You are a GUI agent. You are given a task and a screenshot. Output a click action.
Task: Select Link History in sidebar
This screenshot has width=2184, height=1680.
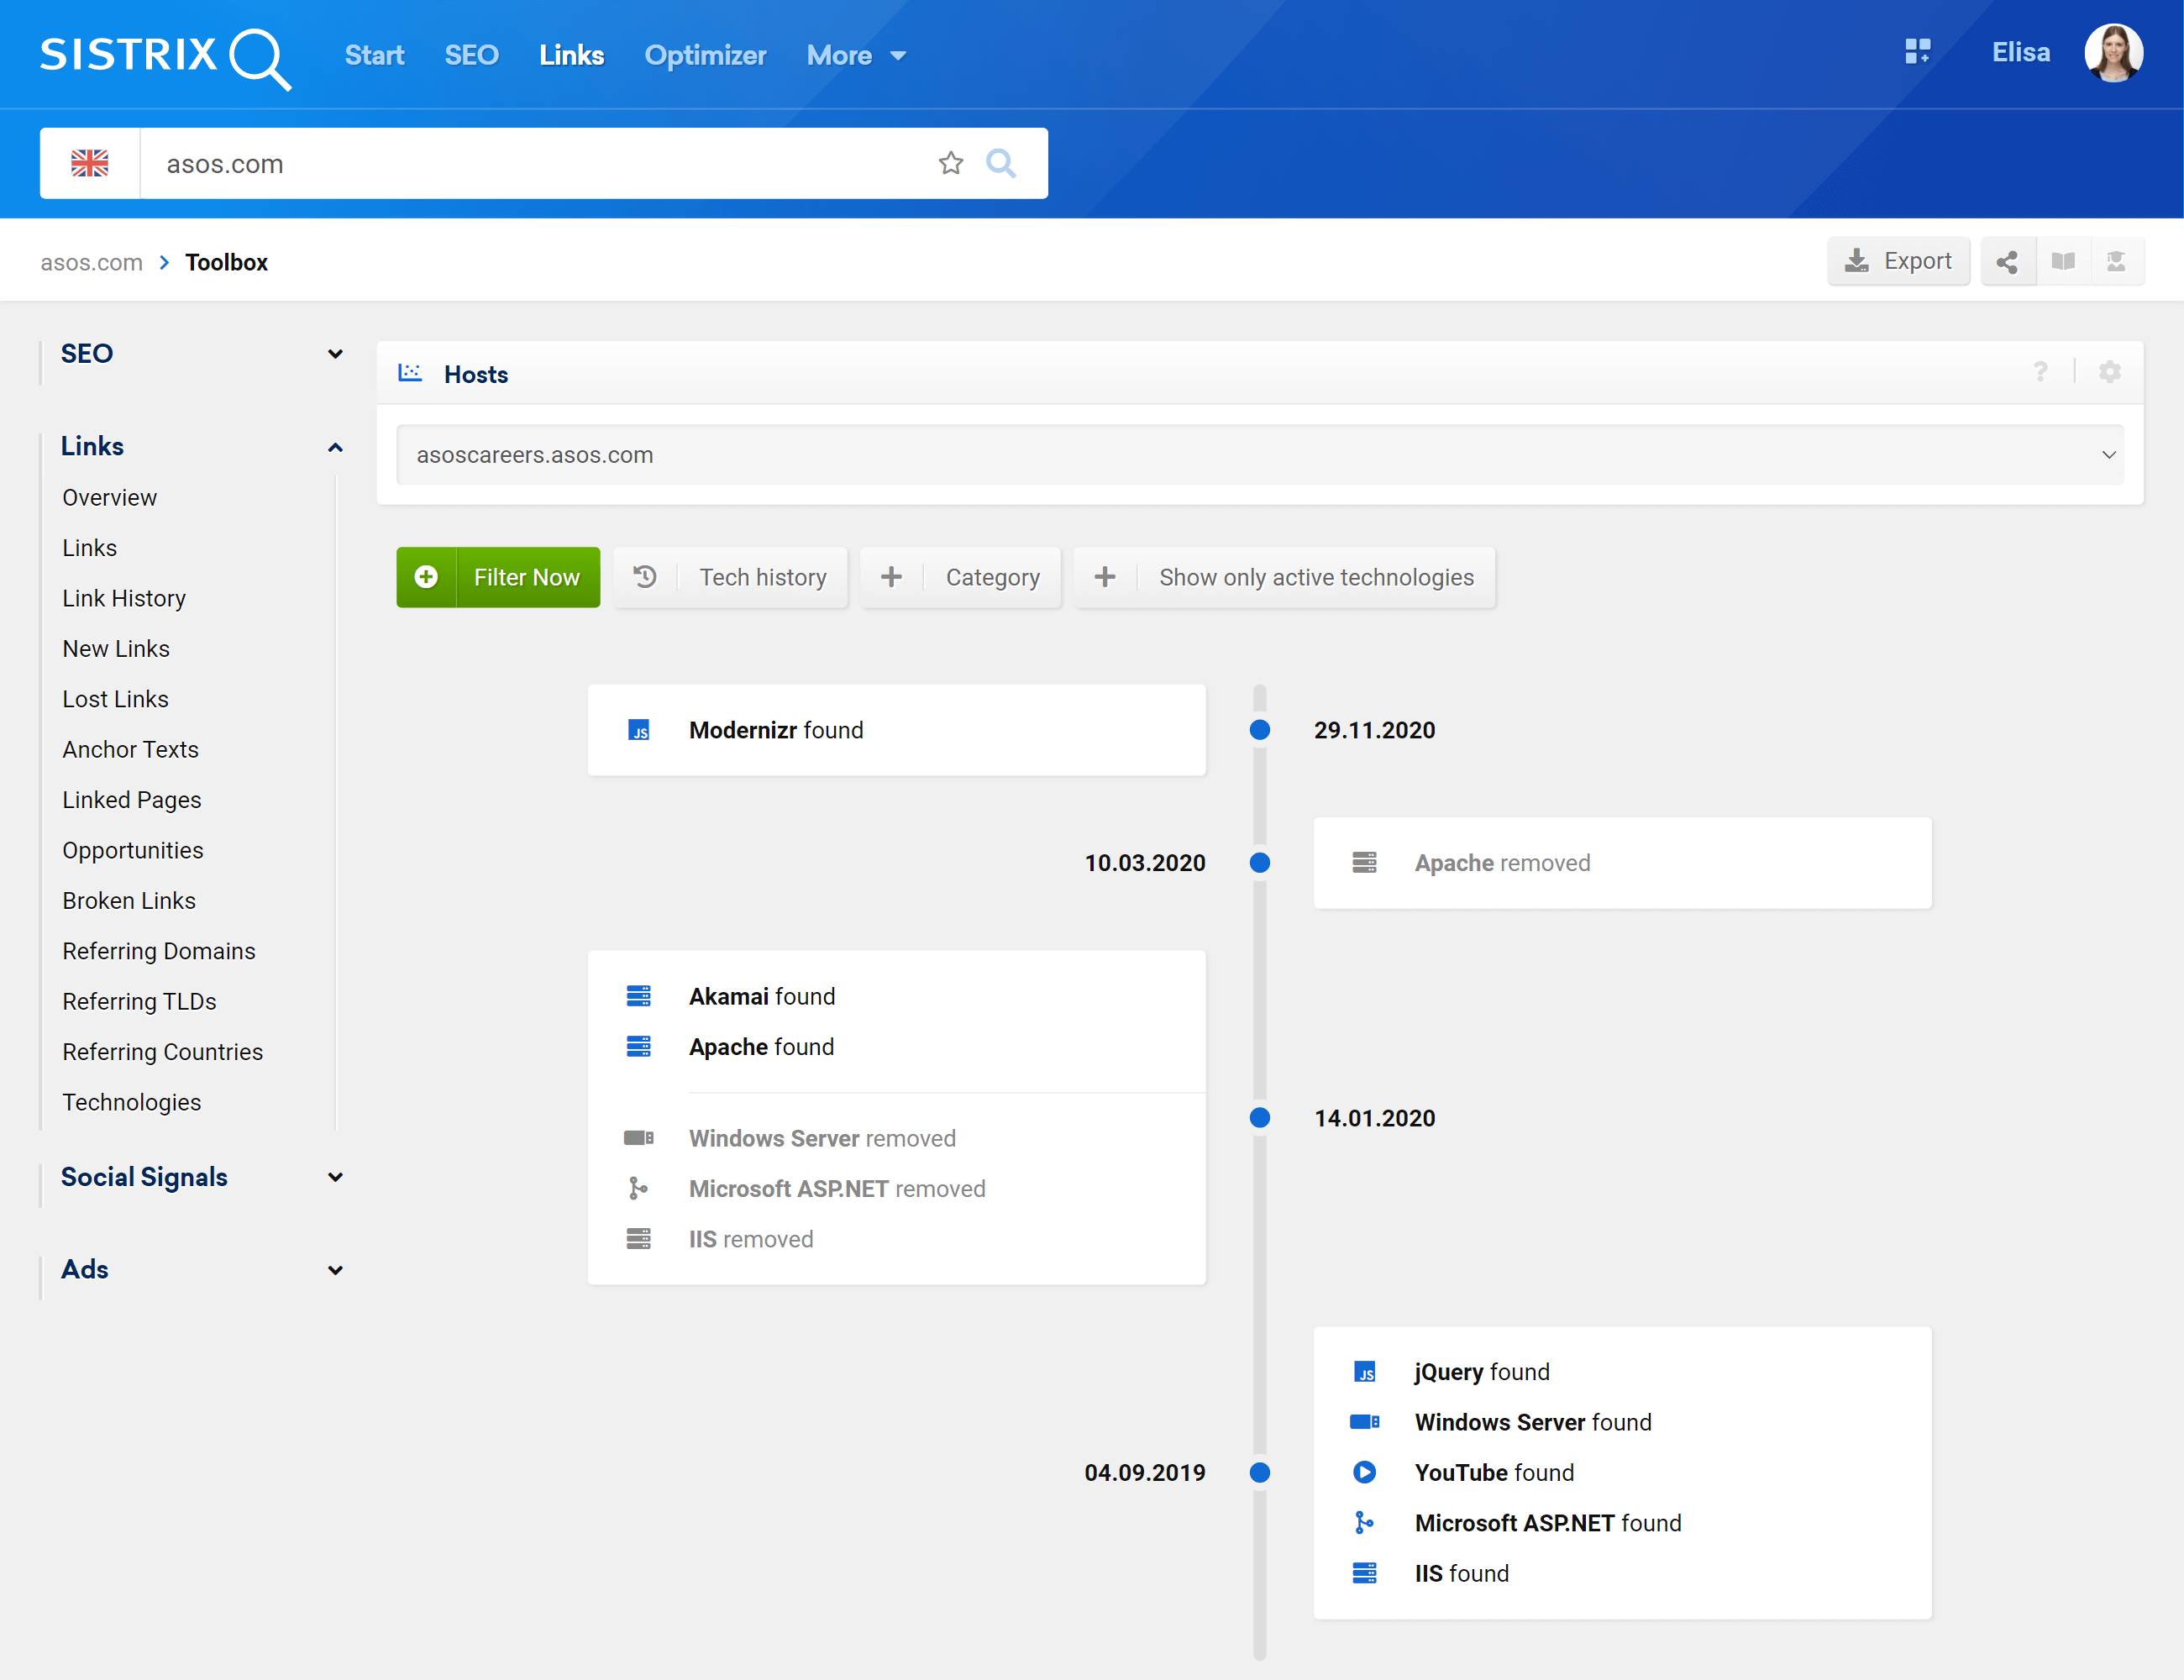coord(124,598)
